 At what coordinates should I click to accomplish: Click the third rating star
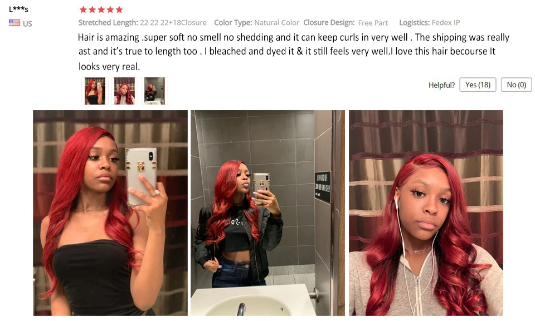click(101, 9)
